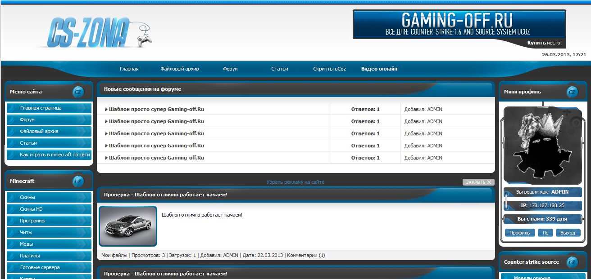Click the Профиль button in mini profile

tap(520, 233)
